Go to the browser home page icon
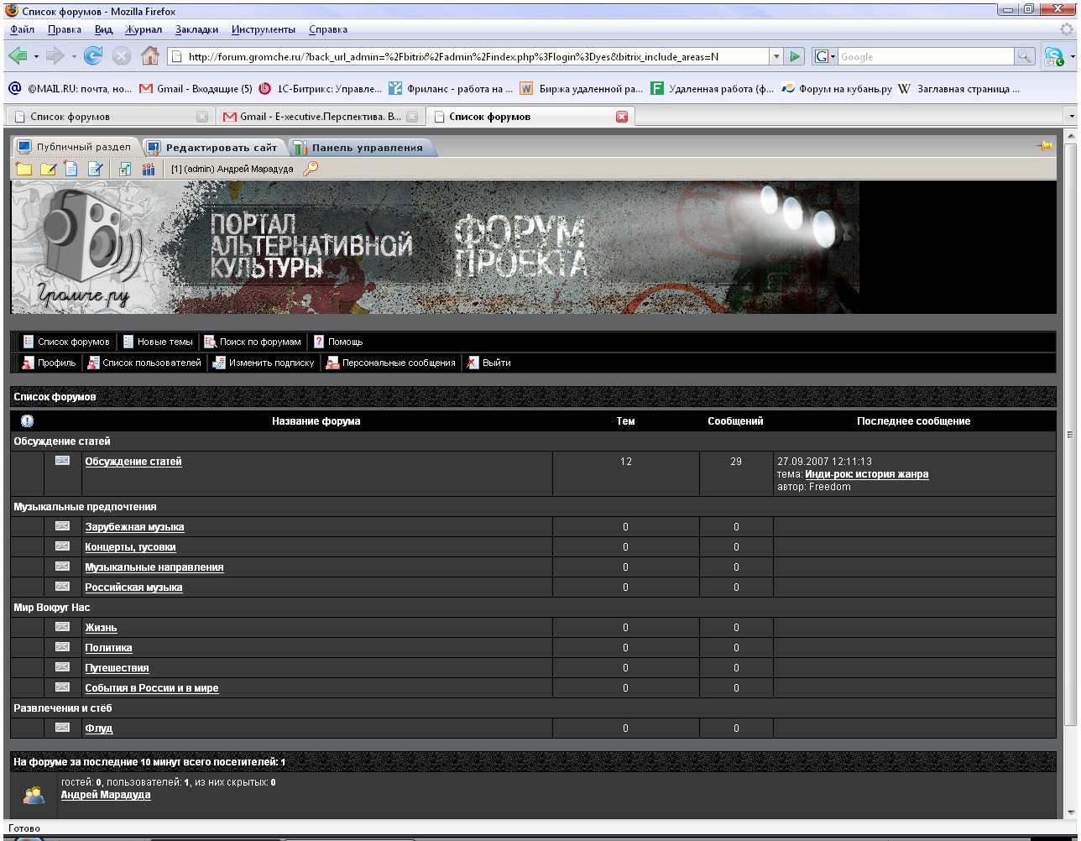This screenshot has height=841, width=1081. (149, 56)
